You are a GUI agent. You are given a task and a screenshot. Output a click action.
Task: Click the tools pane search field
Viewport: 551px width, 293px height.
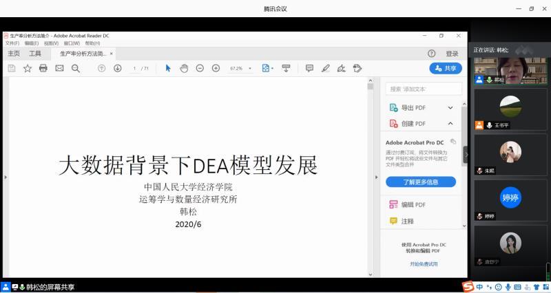pos(423,89)
